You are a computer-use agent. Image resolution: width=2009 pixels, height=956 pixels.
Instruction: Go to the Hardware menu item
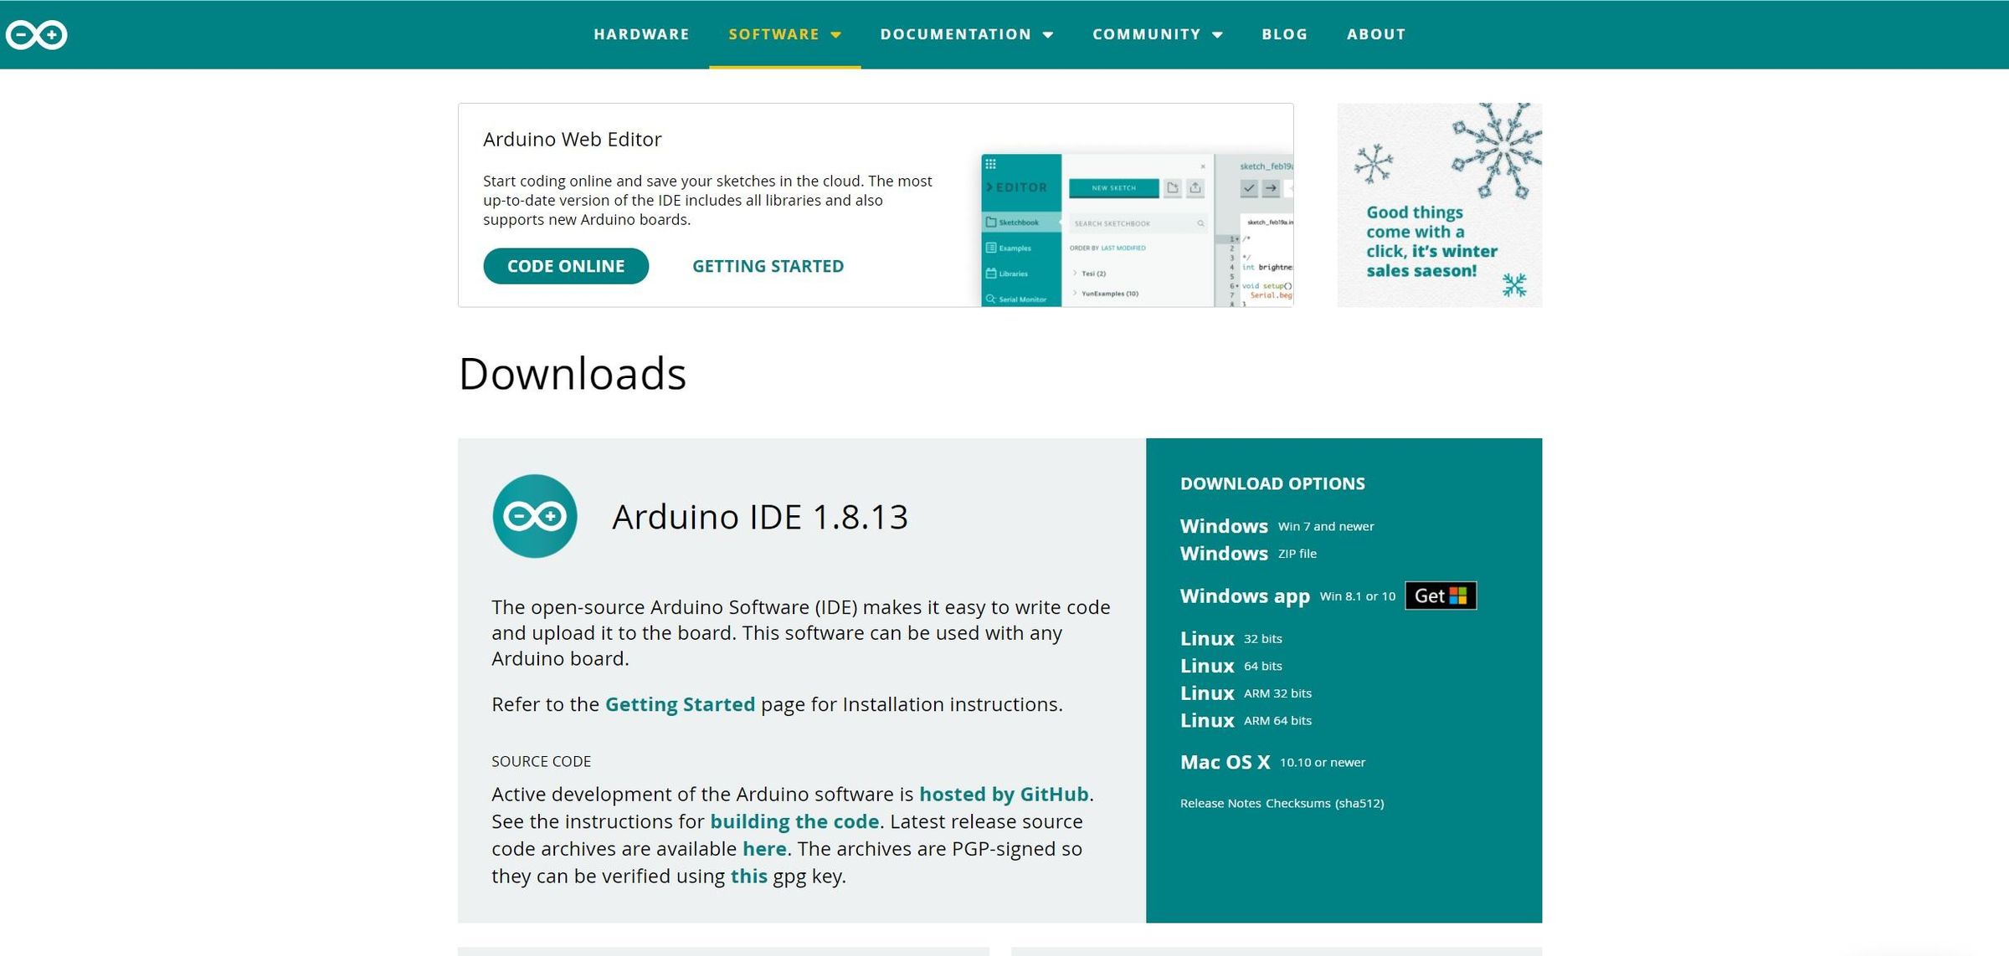point(641,34)
